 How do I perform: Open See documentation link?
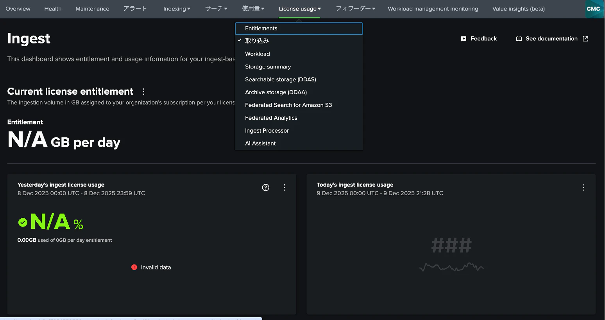[552, 39]
